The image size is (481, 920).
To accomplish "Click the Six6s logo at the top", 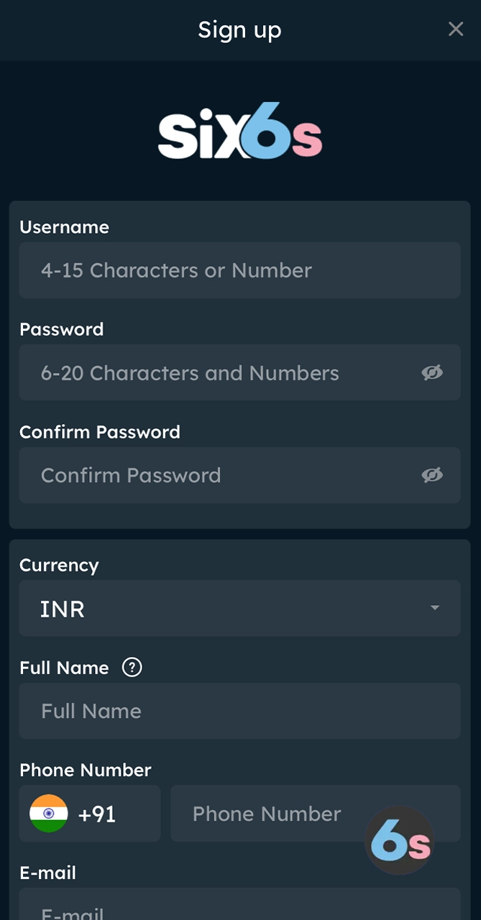I will coord(239,131).
